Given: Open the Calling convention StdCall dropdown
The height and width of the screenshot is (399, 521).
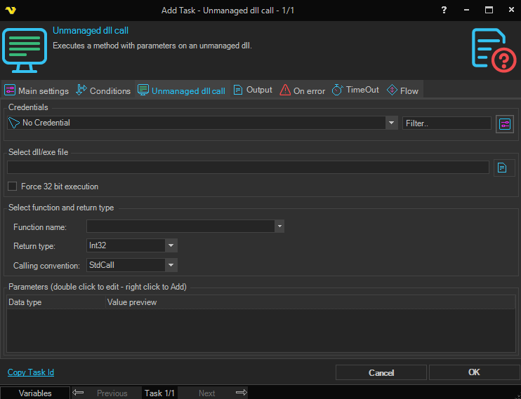Looking at the screenshot, I should coord(171,265).
